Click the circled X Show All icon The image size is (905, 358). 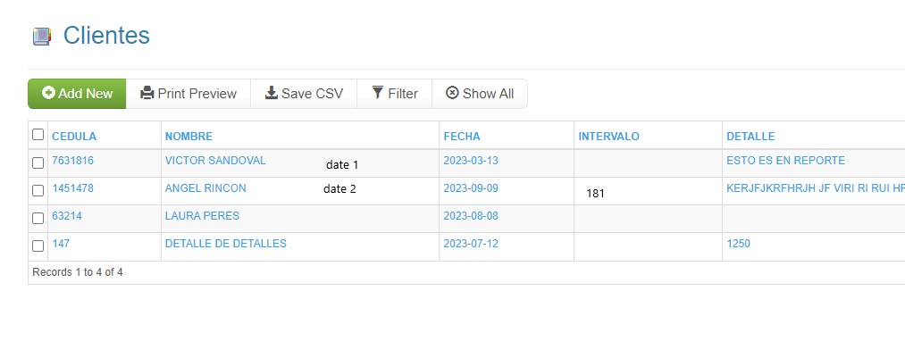click(x=452, y=93)
